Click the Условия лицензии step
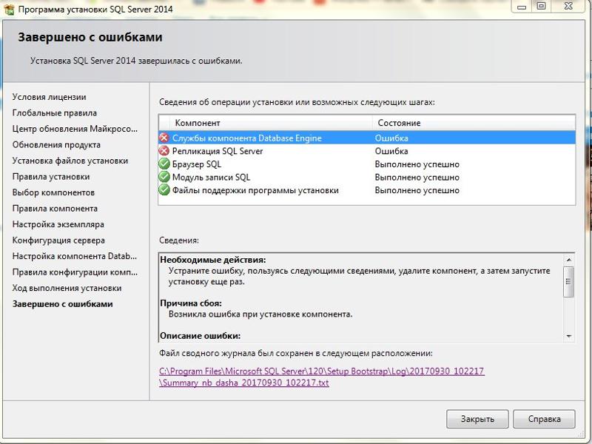Screen dimensions: 592x444 pyautogui.click(x=49, y=97)
